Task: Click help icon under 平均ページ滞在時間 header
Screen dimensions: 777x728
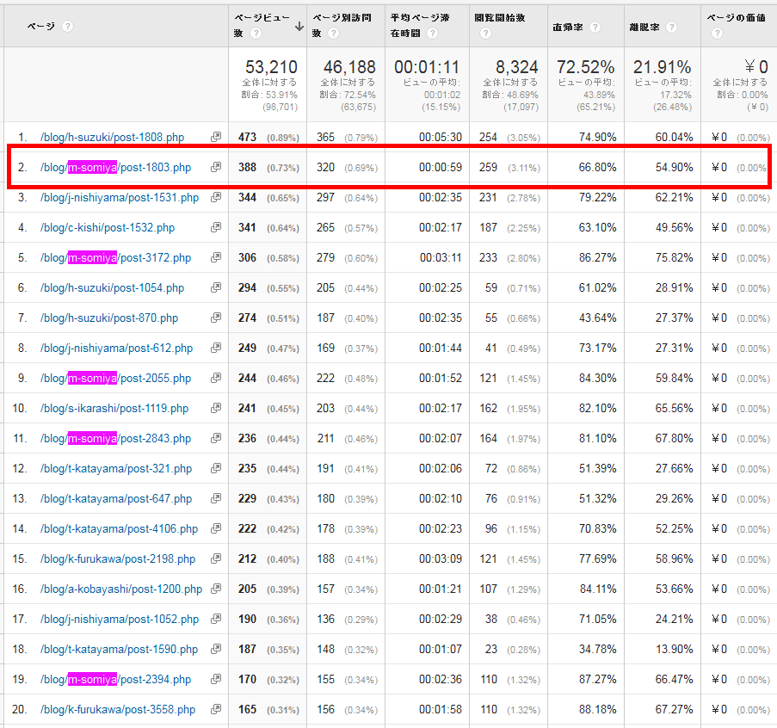Action: point(432,34)
